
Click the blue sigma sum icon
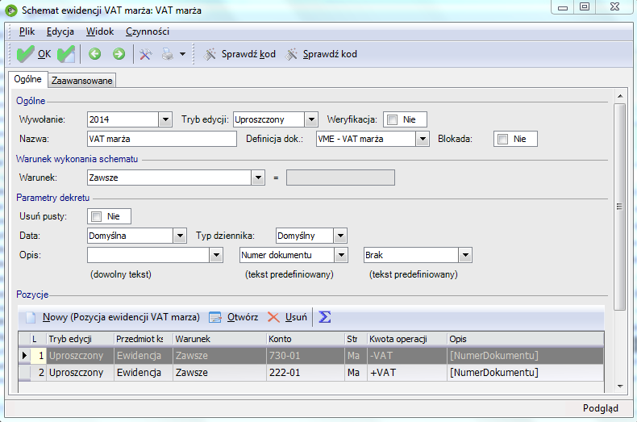tap(325, 317)
